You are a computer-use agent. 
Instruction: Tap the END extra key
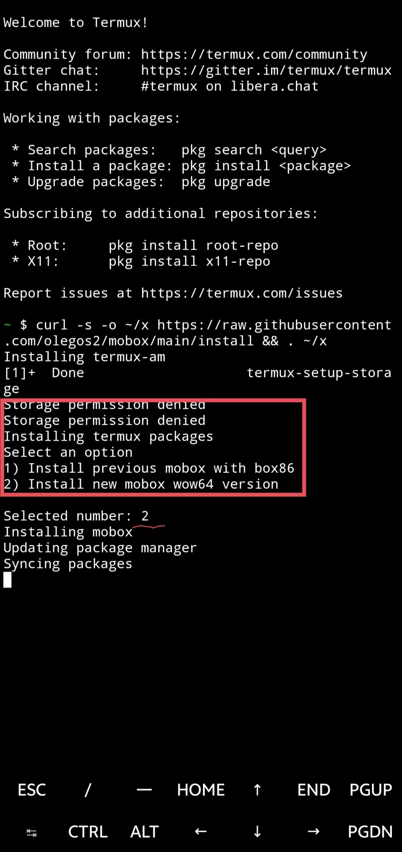(x=313, y=790)
